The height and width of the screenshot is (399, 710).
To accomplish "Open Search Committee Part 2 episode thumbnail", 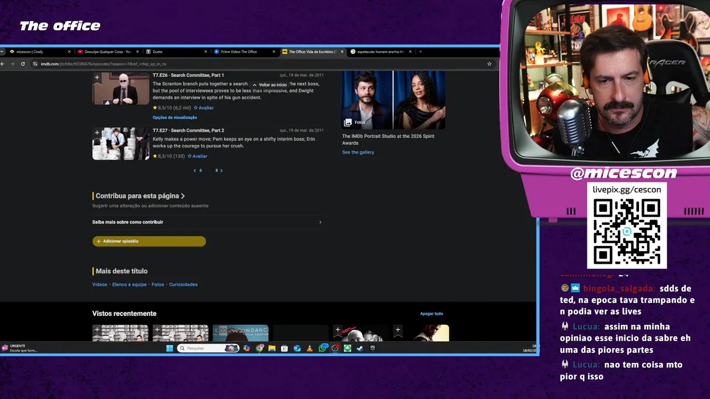I will click(x=121, y=144).
